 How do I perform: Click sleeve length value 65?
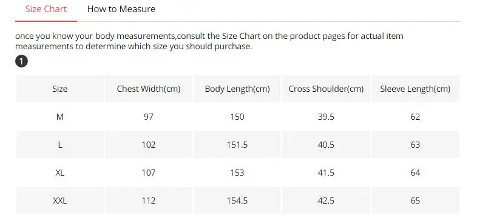[x=415, y=201]
